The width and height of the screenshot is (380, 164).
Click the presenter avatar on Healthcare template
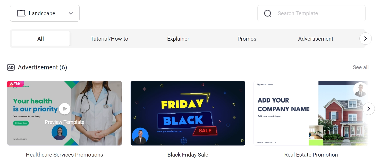tap(59, 132)
